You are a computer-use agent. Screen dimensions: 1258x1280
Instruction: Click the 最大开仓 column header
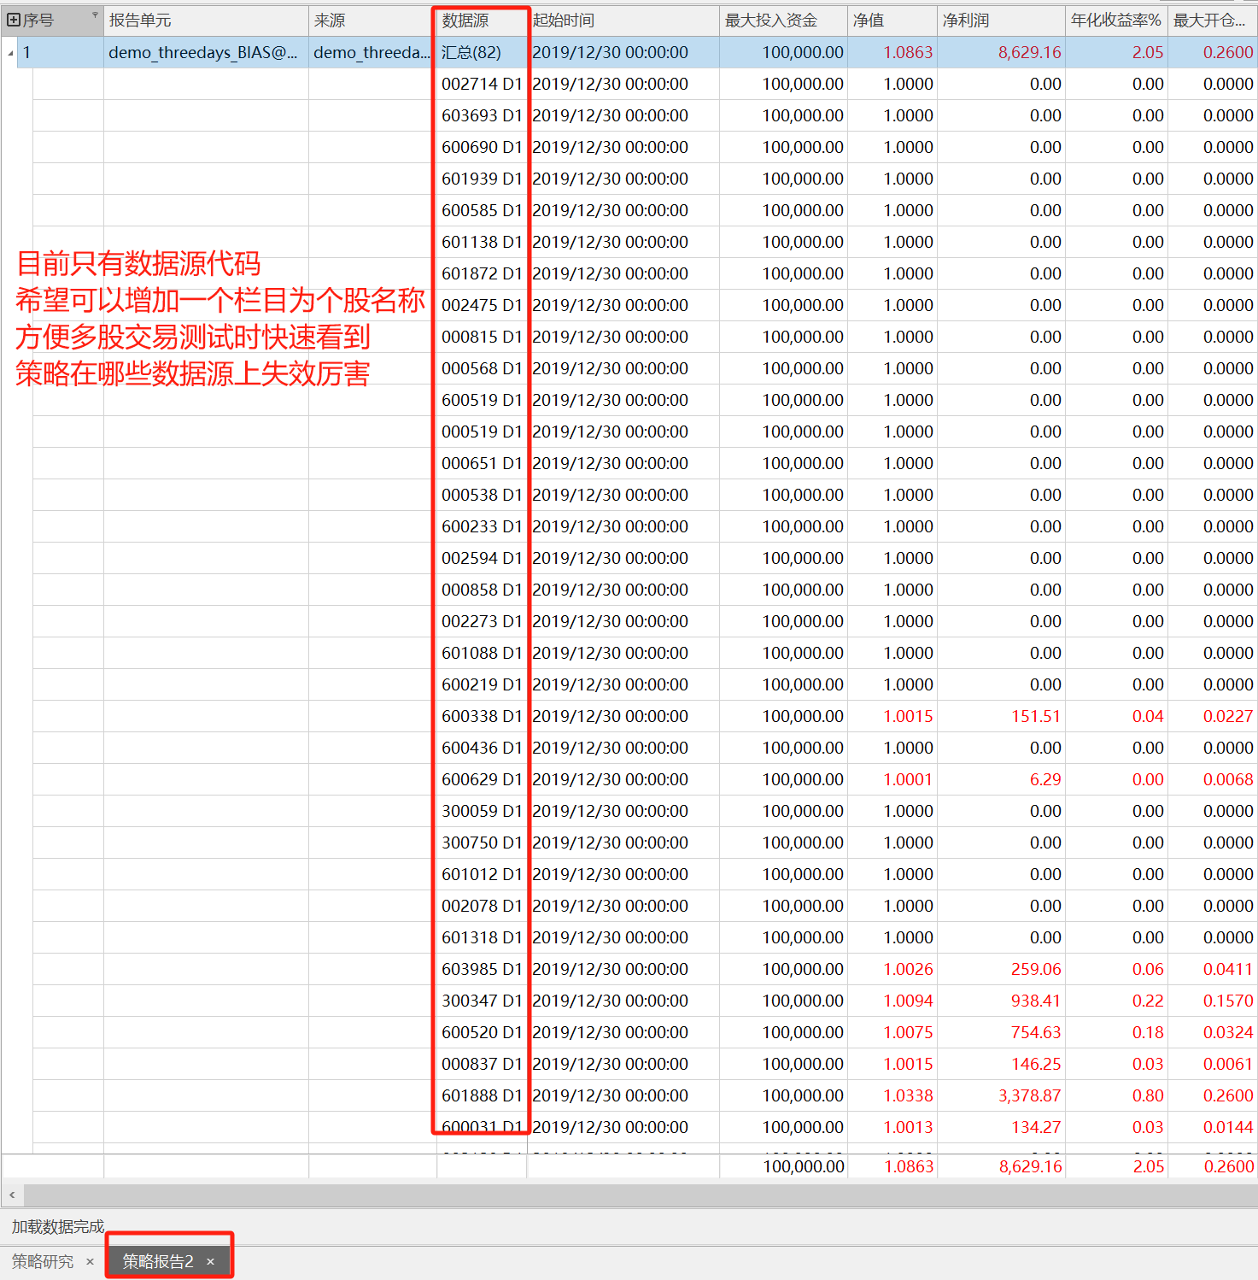coord(1212,21)
